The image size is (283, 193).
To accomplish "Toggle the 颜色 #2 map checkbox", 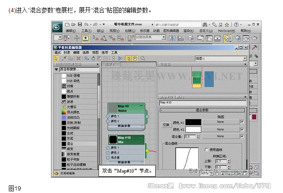I will [242, 130].
